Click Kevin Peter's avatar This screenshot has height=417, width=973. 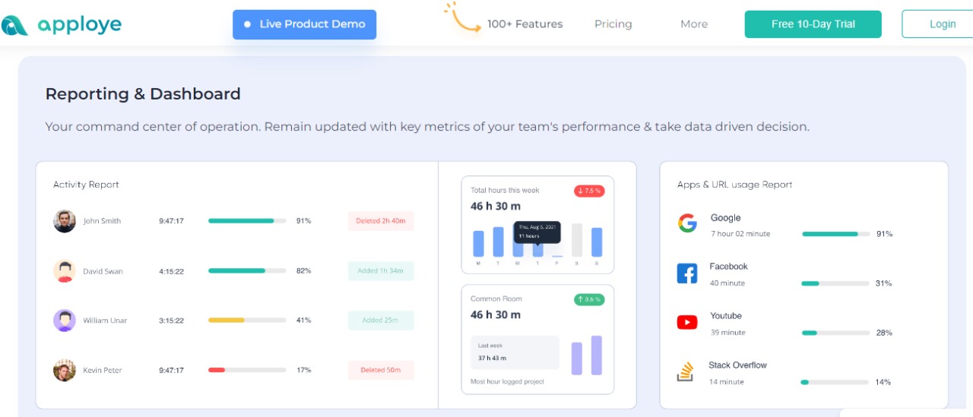(x=65, y=370)
